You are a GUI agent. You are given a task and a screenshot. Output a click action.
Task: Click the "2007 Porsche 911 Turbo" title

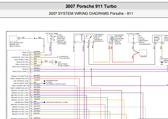[x=91, y=6]
